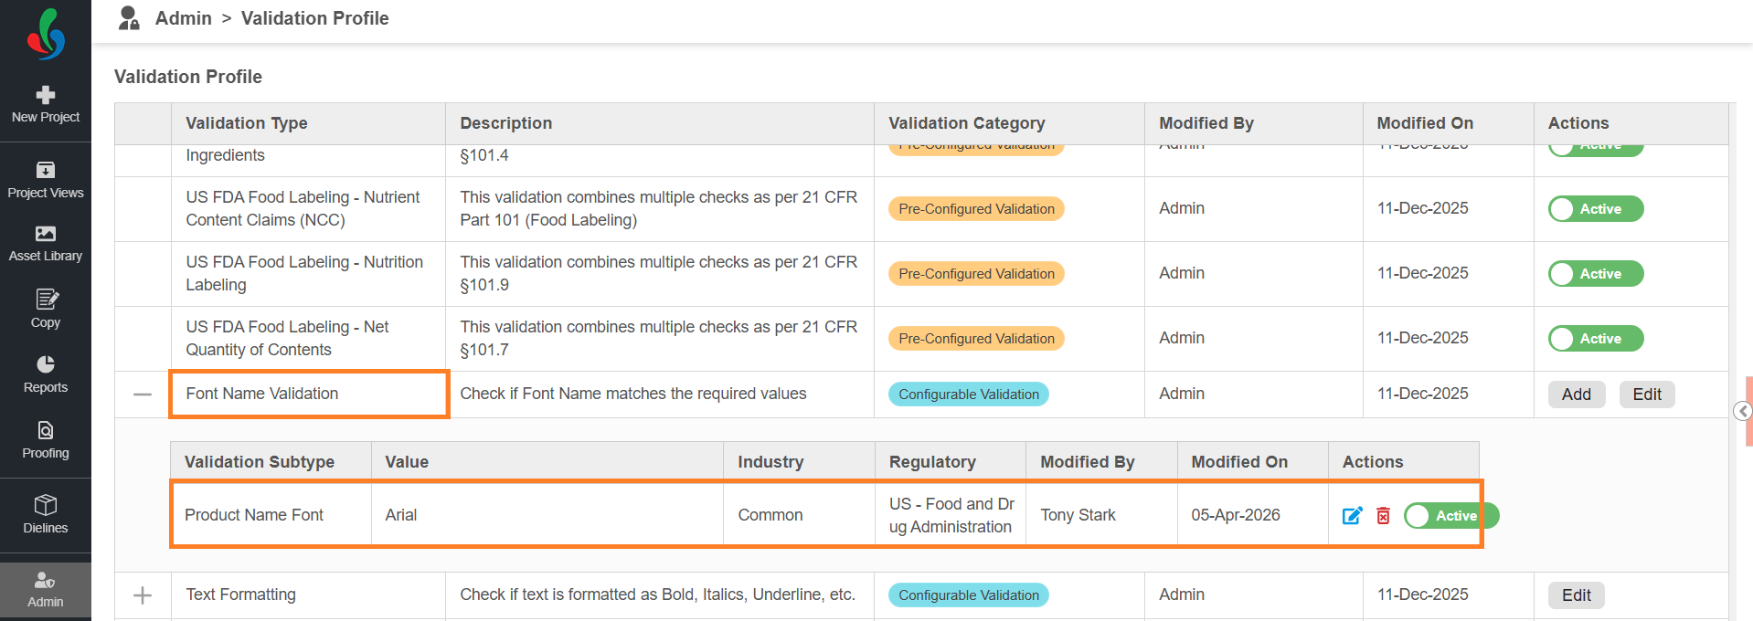Click the New Project plus icon

(46, 95)
